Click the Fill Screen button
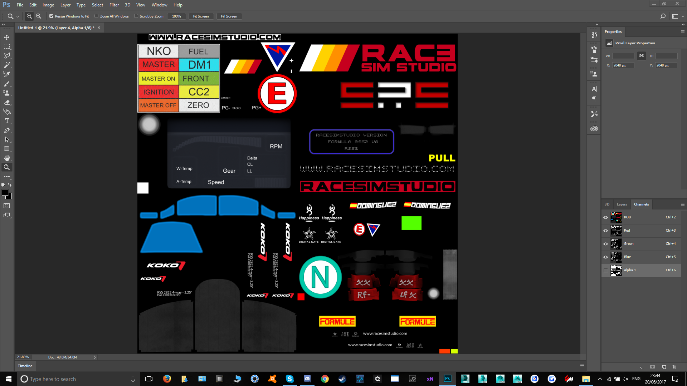687x386 pixels. [229, 16]
